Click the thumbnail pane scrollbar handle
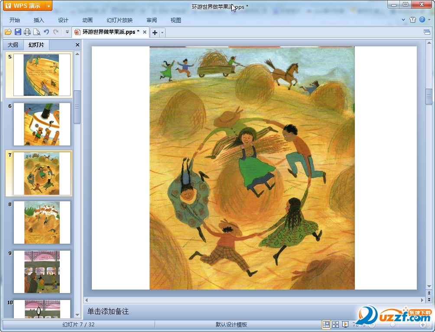Image resolution: width=435 pixels, height=332 pixels. (x=77, y=106)
